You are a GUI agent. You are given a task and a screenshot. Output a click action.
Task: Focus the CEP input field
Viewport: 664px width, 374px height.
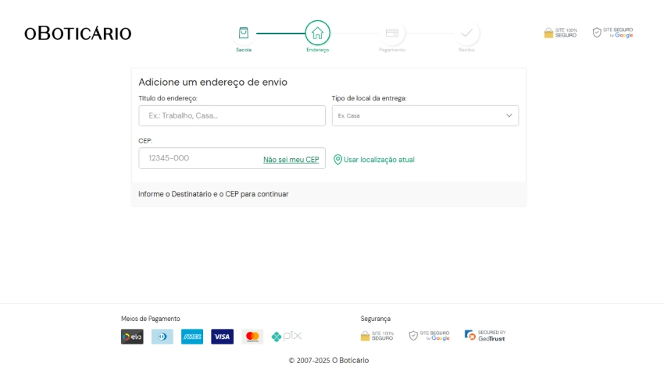(232, 158)
